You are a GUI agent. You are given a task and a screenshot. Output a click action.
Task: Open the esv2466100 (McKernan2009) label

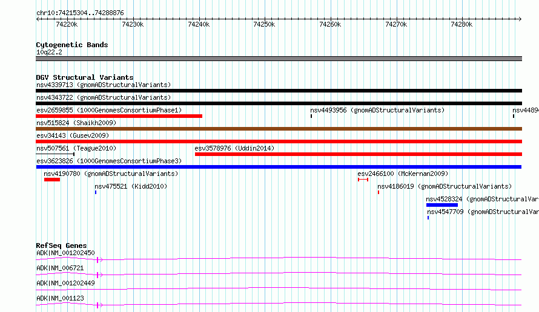[403, 174]
